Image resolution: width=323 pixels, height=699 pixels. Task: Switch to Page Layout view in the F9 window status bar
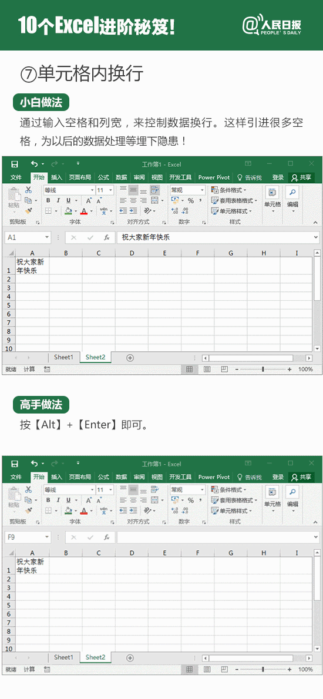[x=207, y=669]
